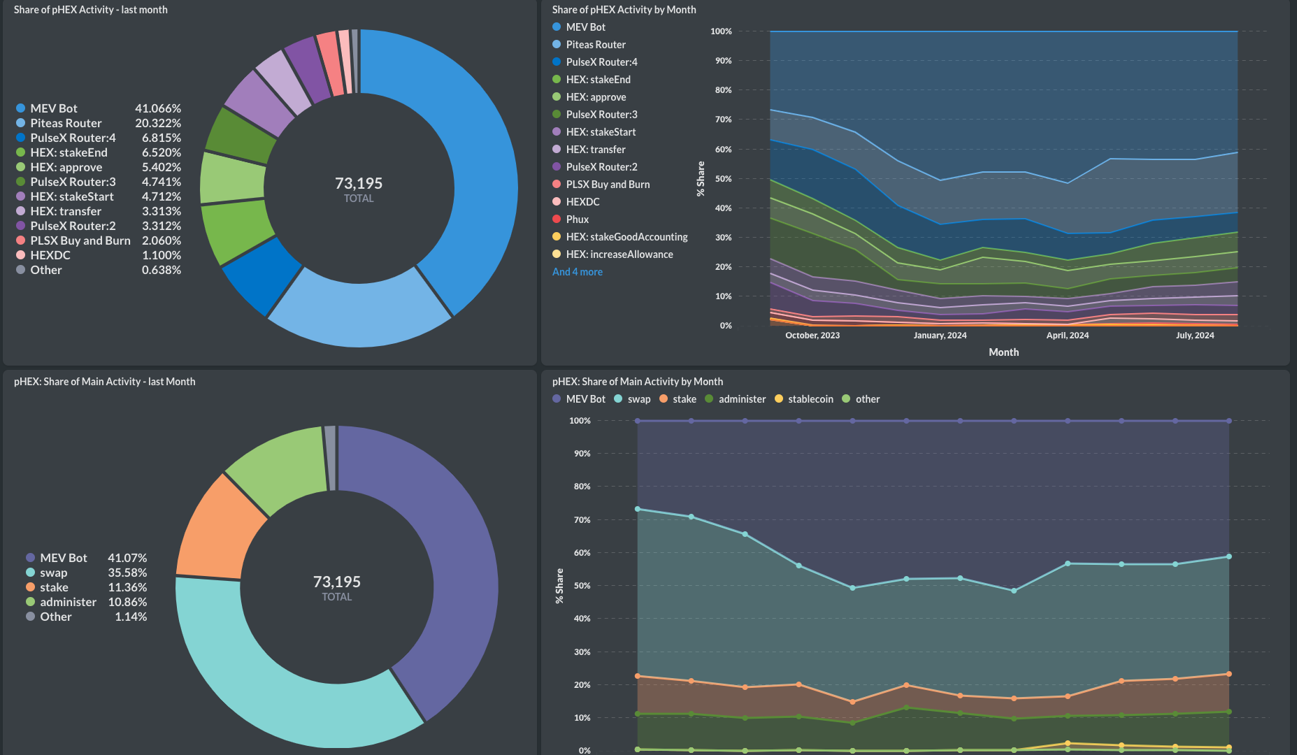The width and height of the screenshot is (1297, 755).
Task: Toggle stake series in main activity line chart
Action: pyautogui.click(x=678, y=399)
